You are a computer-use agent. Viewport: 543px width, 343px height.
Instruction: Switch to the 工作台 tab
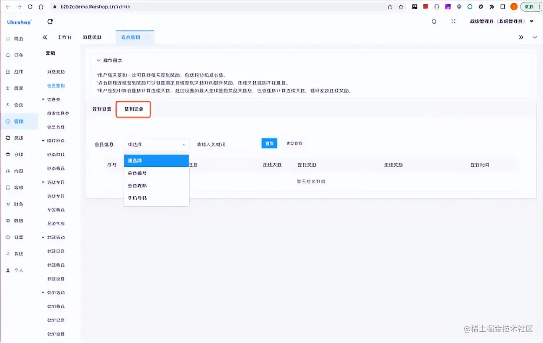(64, 37)
